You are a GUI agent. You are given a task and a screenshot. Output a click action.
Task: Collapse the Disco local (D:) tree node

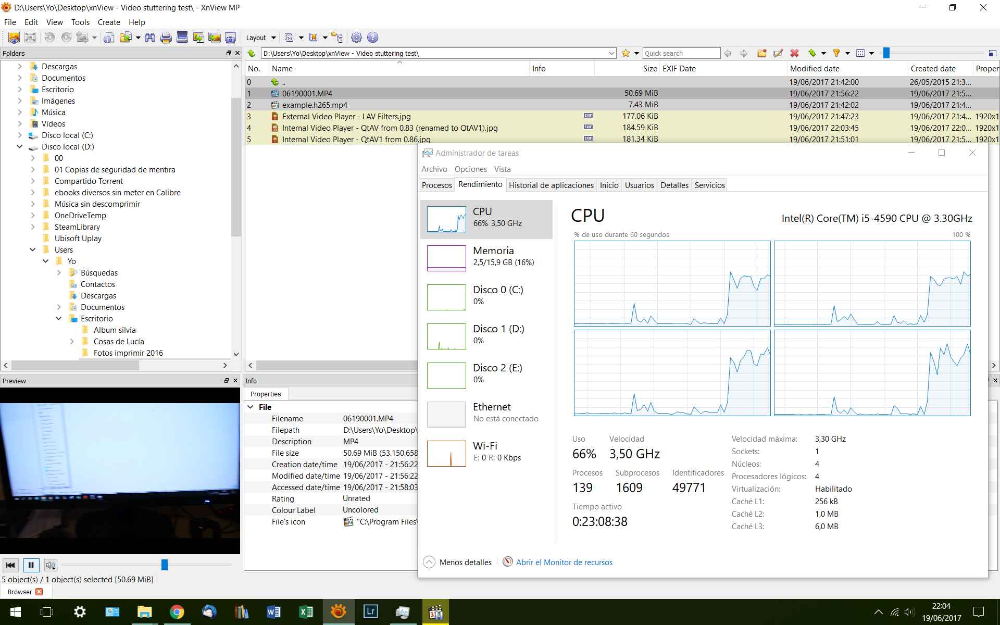[x=20, y=147]
